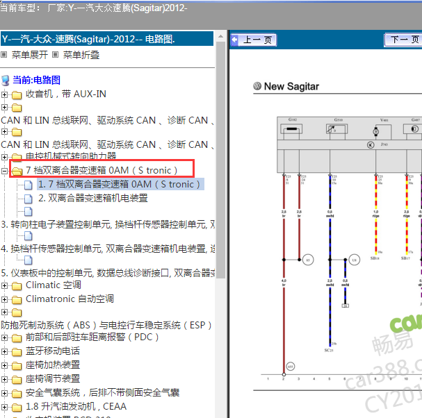The image size is (422, 418).
Task: Select 防抱死制动系统（ABS）tree item
Action: pos(106,325)
